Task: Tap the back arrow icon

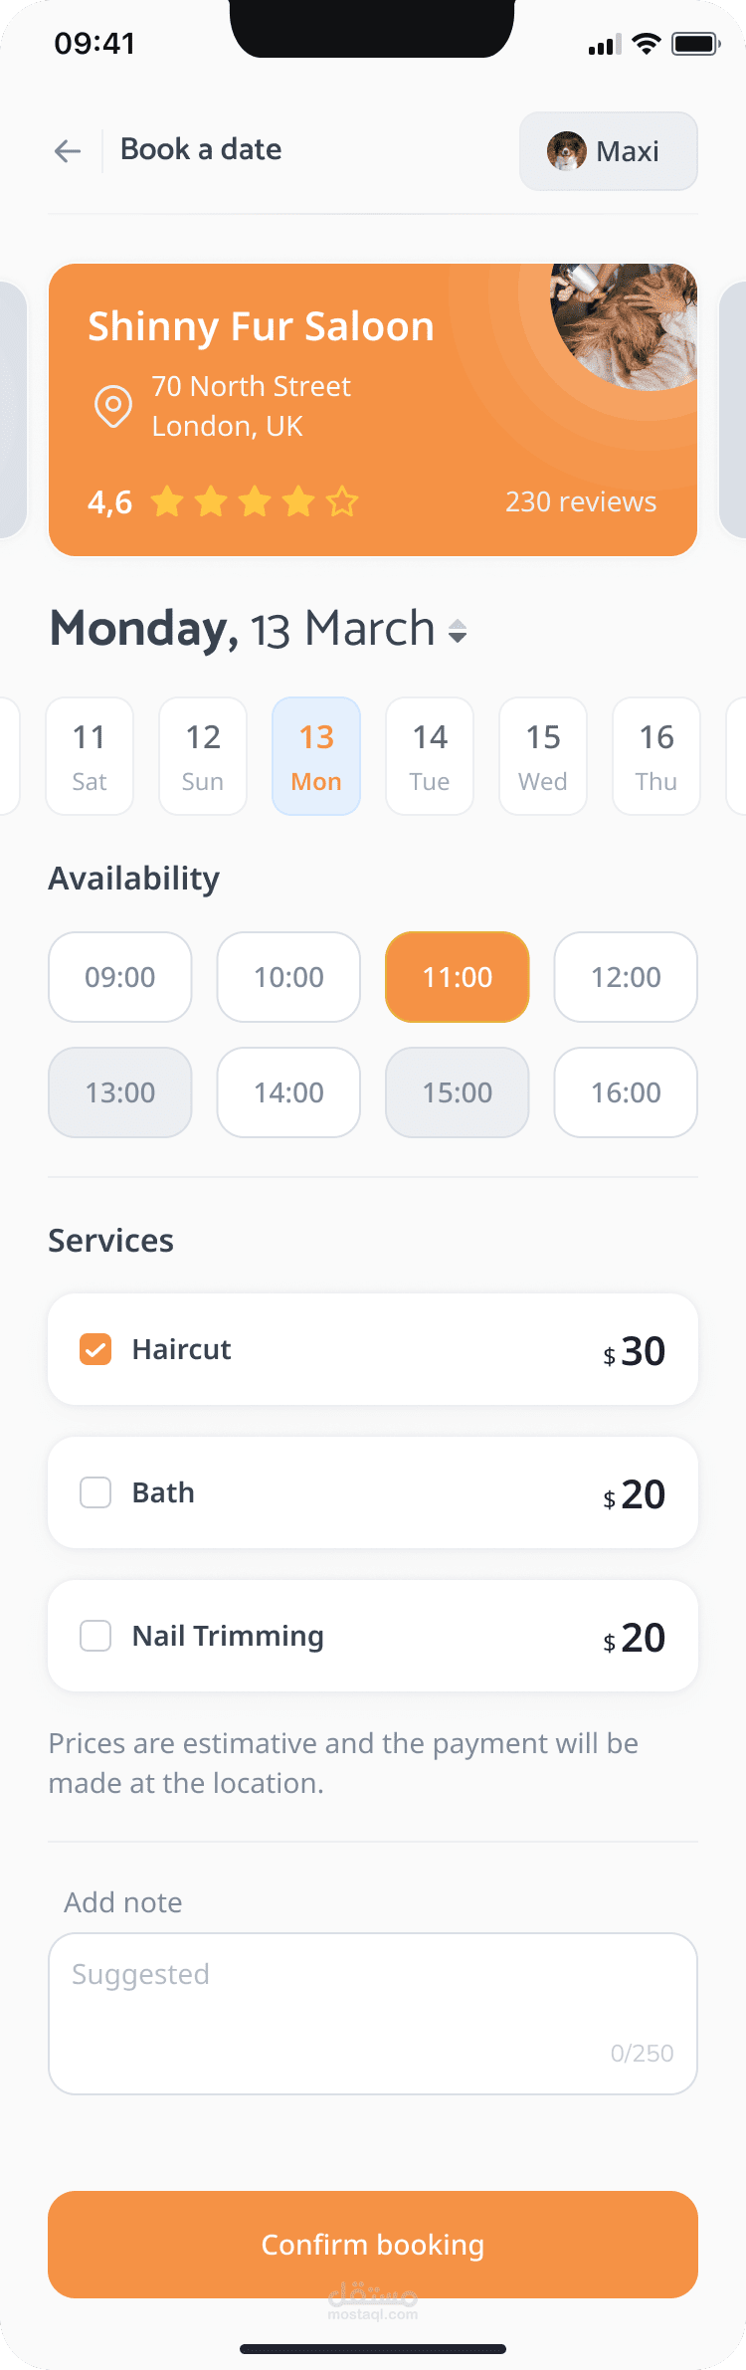Action: pyautogui.click(x=68, y=151)
